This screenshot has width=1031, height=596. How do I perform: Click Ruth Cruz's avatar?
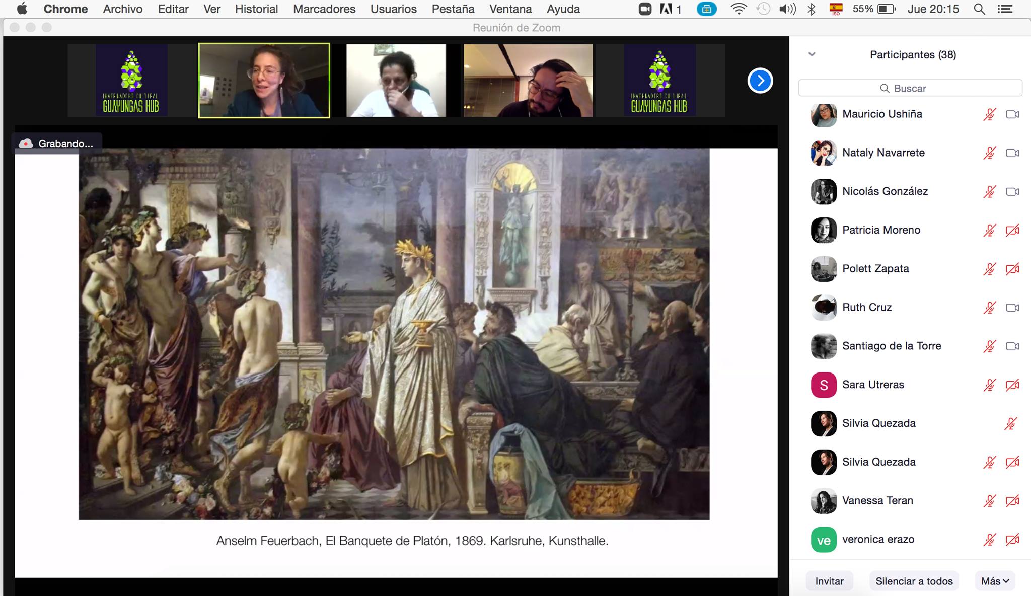(824, 308)
